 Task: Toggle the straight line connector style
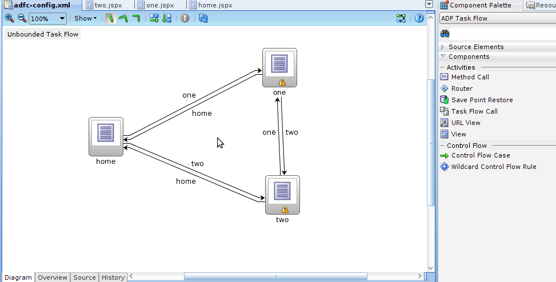pos(111,18)
